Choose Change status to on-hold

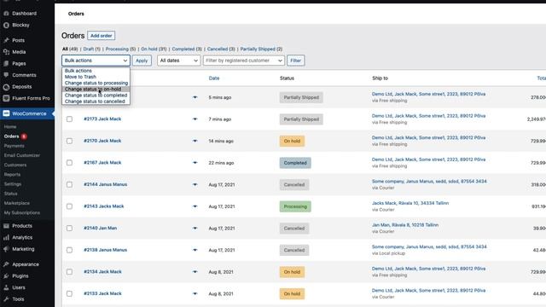pyautogui.click(x=96, y=89)
